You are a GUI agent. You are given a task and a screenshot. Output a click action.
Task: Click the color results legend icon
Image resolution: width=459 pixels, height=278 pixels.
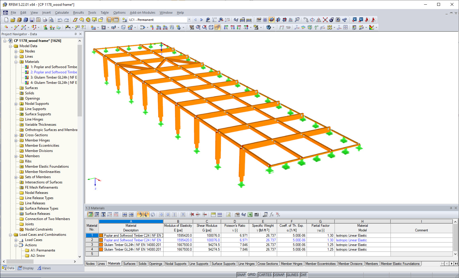click(x=372, y=27)
